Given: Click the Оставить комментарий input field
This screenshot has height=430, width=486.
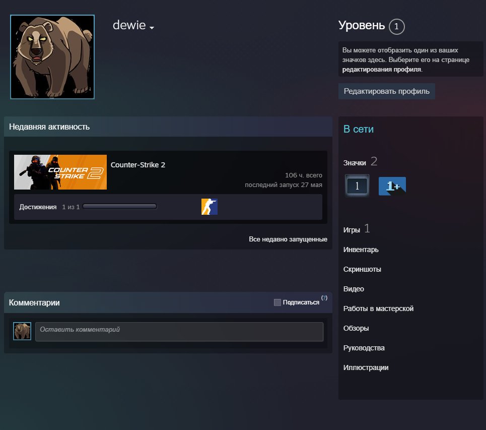Looking at the screenshot, I should (179, 332).
